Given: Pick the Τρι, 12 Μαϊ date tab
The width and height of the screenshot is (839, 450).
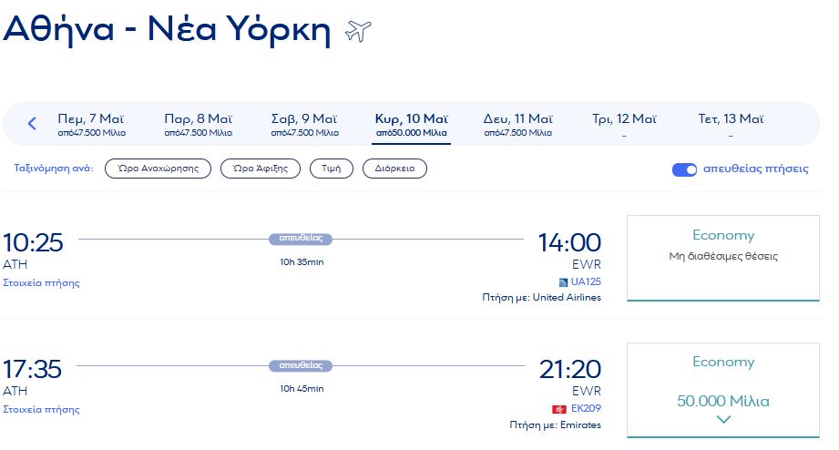Looking at the screenshot, I should (624, 124).
